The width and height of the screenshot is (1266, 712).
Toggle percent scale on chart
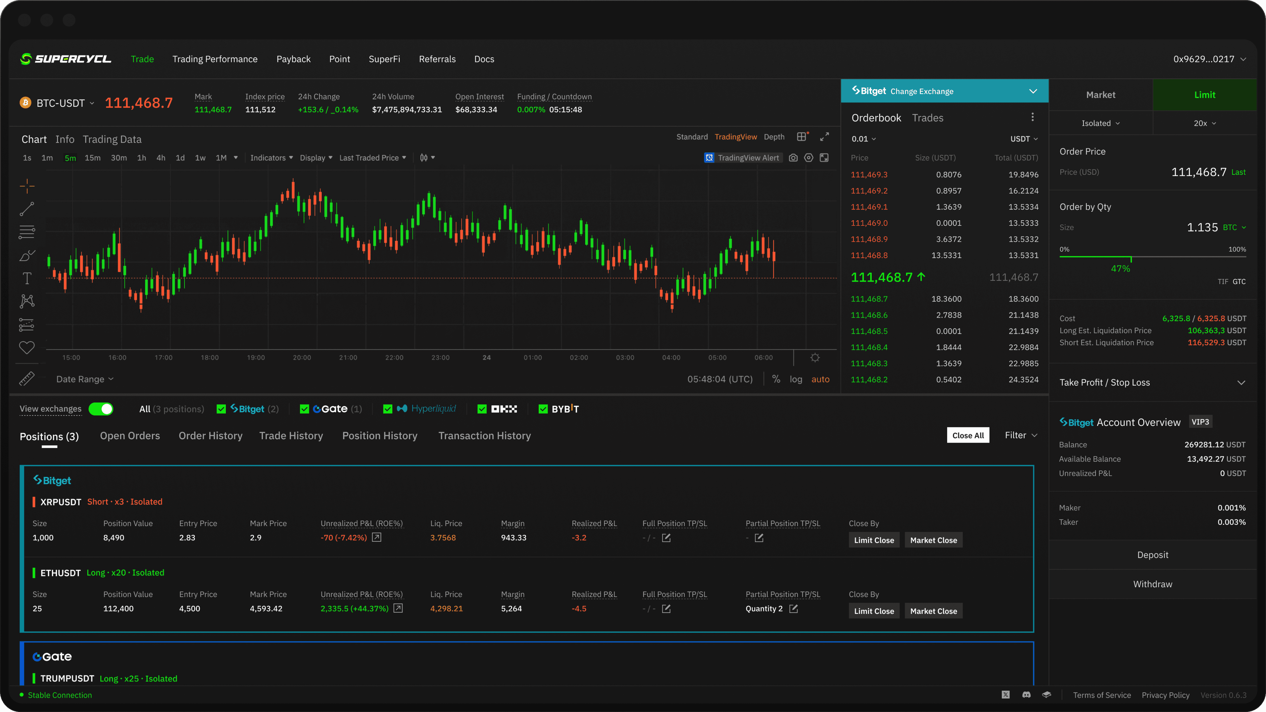coord(776,379)
